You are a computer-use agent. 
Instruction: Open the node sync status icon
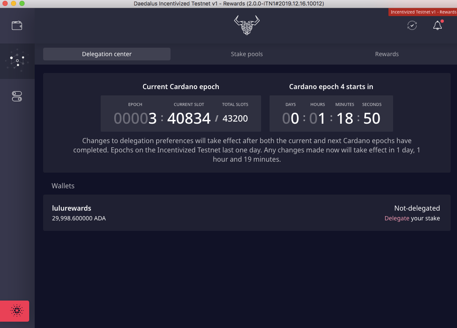(412, 25)
